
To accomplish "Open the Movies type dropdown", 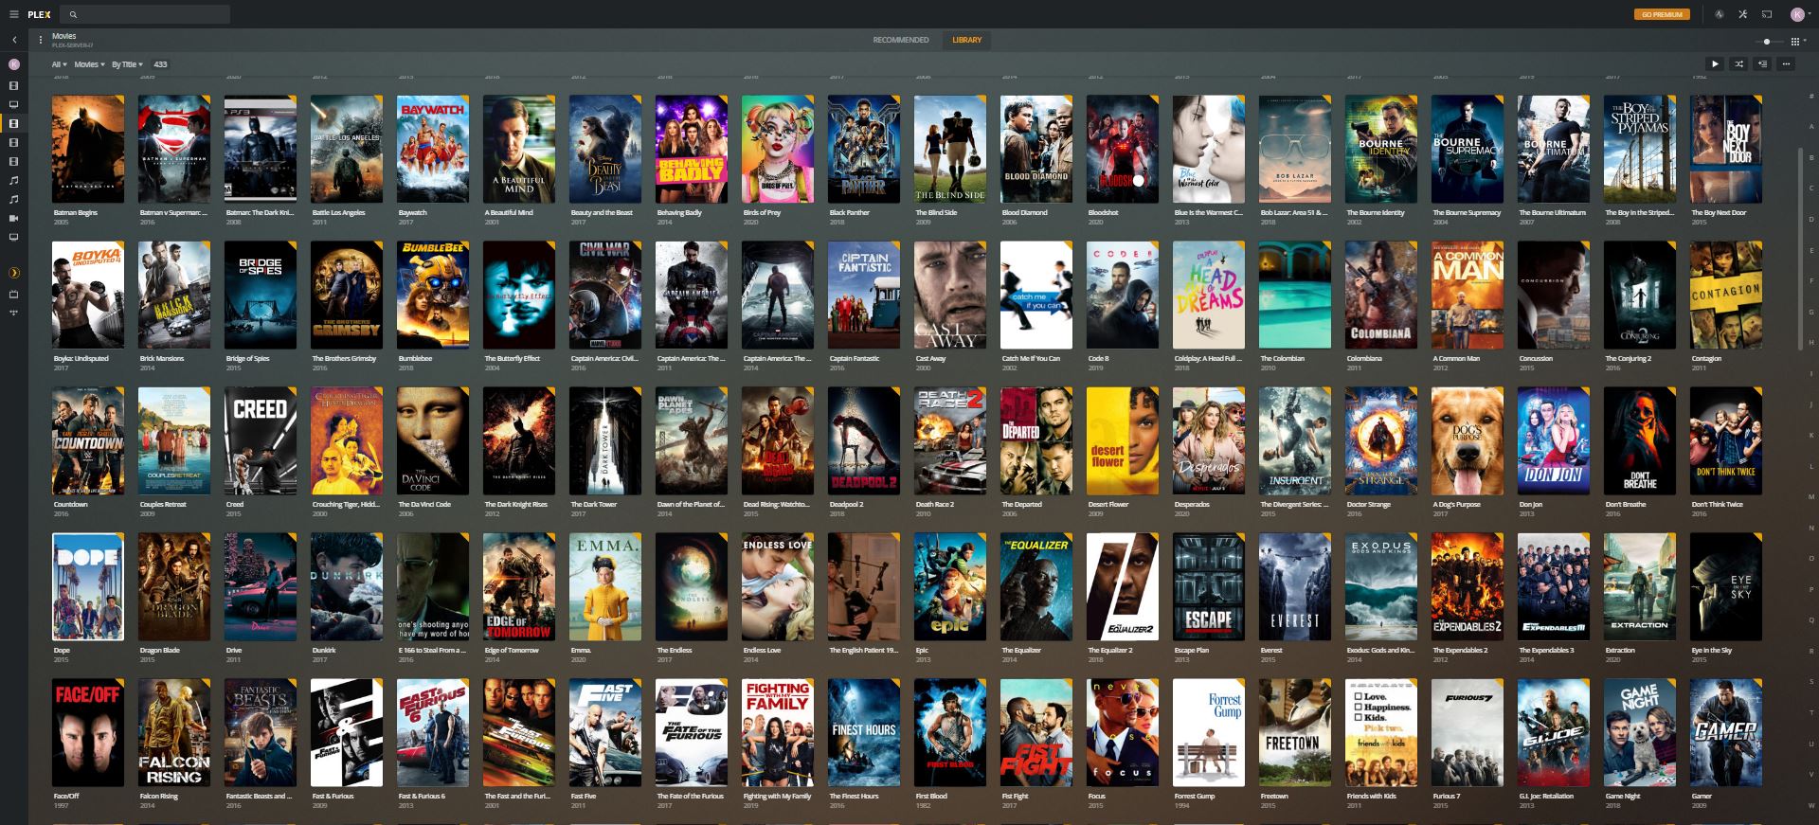I will pos(89,64).
